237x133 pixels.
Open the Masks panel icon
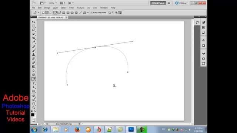(203, 45)
